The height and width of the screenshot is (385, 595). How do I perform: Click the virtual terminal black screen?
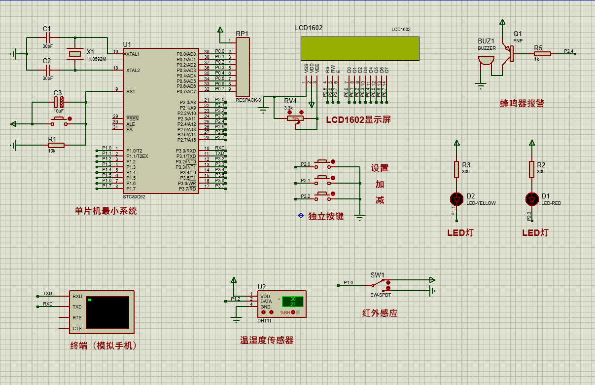coord(107,312)
